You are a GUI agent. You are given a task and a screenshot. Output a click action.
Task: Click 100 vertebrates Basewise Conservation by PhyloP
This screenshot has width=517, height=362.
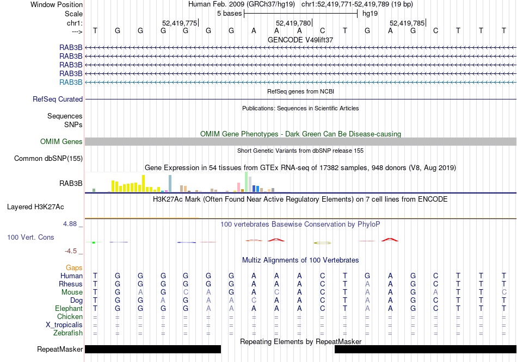click(300, 224)
